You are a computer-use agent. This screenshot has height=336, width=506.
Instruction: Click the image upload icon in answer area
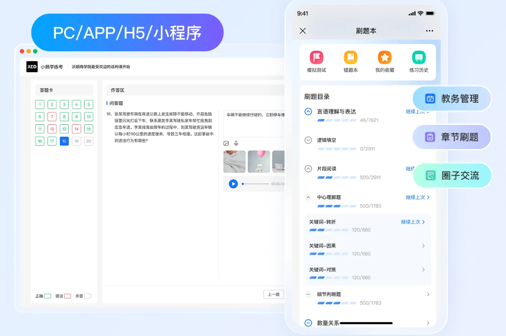click(x=226, y=143)
